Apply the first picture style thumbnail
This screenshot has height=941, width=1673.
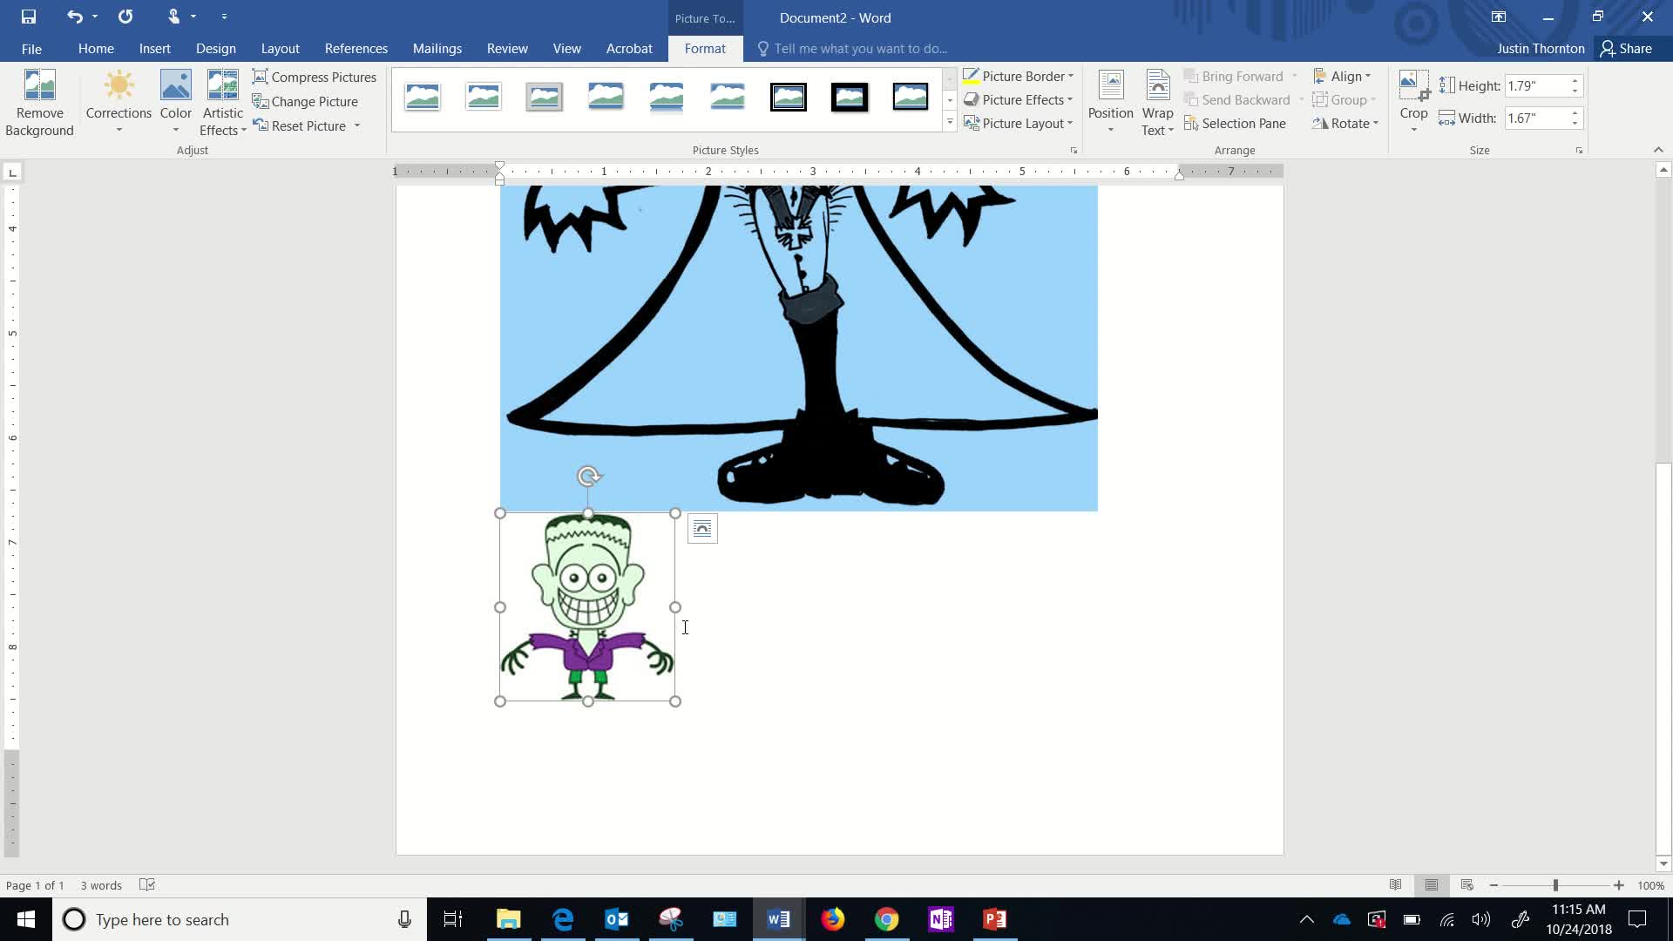point(423,97)
